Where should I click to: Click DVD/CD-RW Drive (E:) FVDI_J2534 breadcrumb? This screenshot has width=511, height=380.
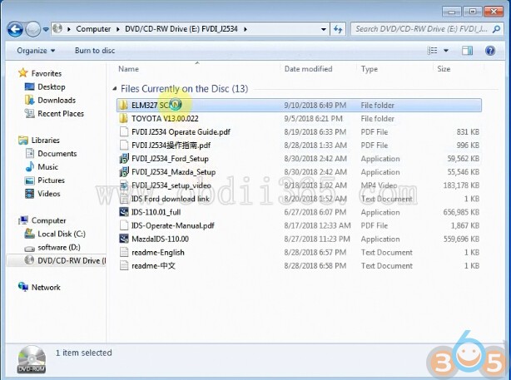pyautogui.click(x=181, y=29)
